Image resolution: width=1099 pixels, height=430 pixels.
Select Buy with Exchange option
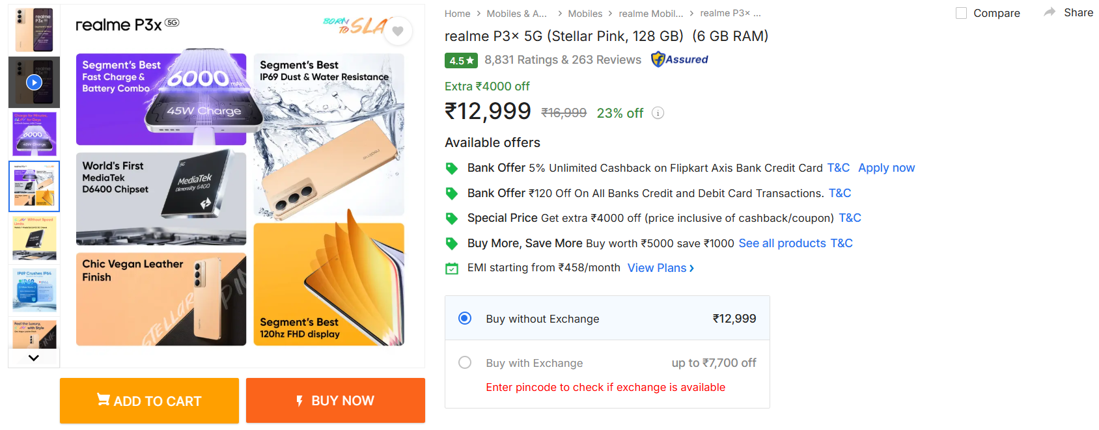(x=465, y=362)
